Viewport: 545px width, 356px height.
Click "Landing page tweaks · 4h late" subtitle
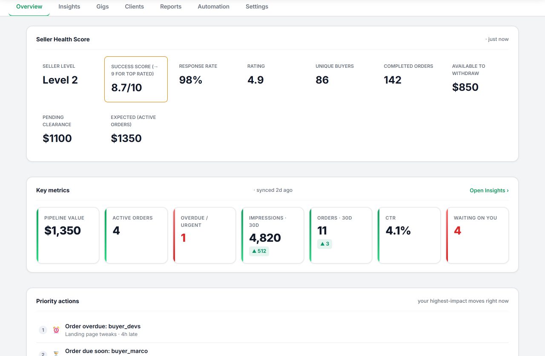pos(101,334)
